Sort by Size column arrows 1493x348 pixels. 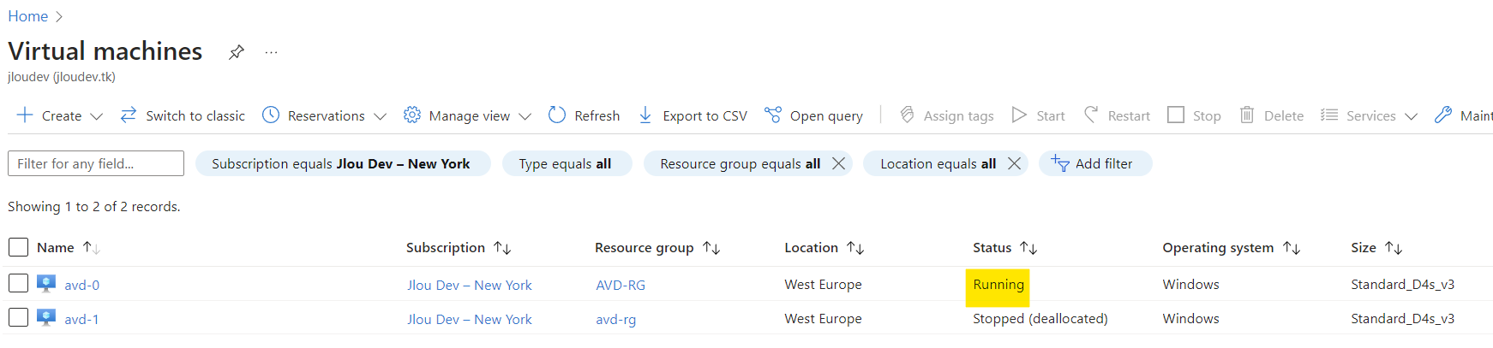tap(1394, 248)
